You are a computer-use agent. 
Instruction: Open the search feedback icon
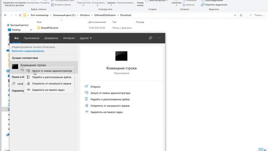[150, 38]
